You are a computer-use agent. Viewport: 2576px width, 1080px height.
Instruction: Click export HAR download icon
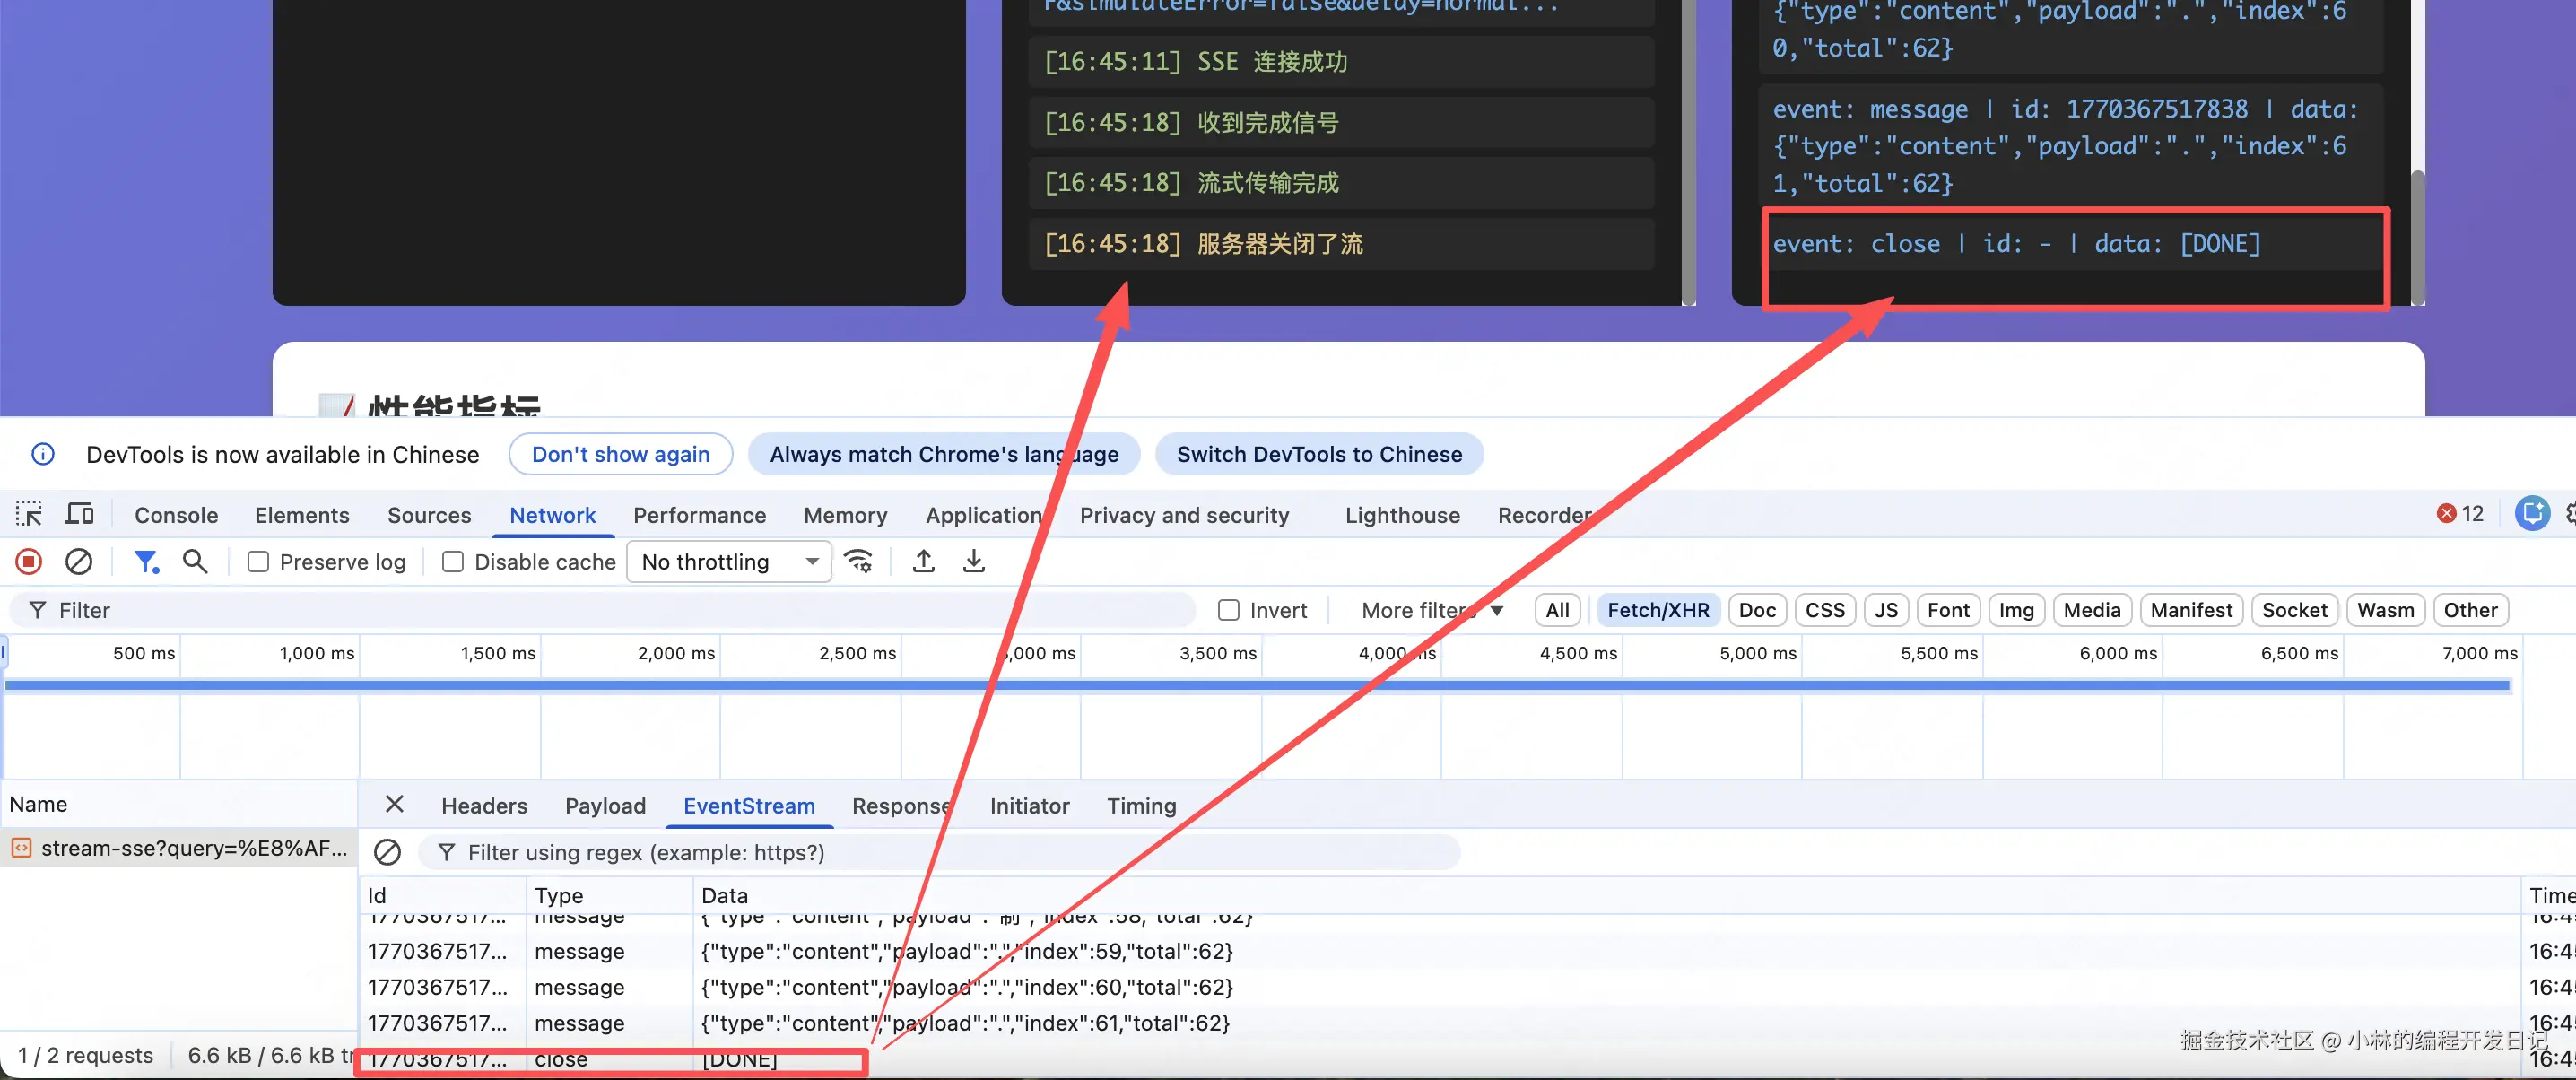point(973,562)
